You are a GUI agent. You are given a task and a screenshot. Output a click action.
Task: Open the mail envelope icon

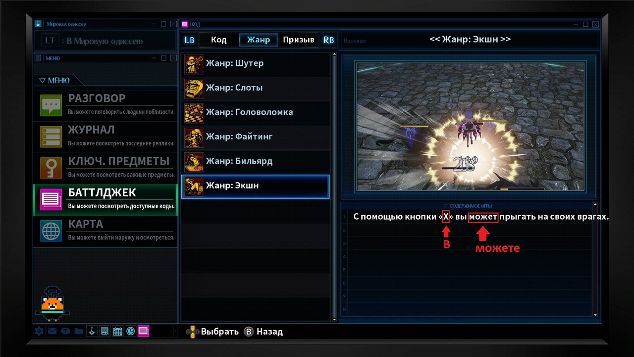tap(52, 331)
